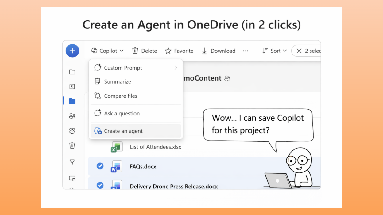383x215 pixels.
Task: Click the Favorite star icon
Action: click(x=168, y=51)
